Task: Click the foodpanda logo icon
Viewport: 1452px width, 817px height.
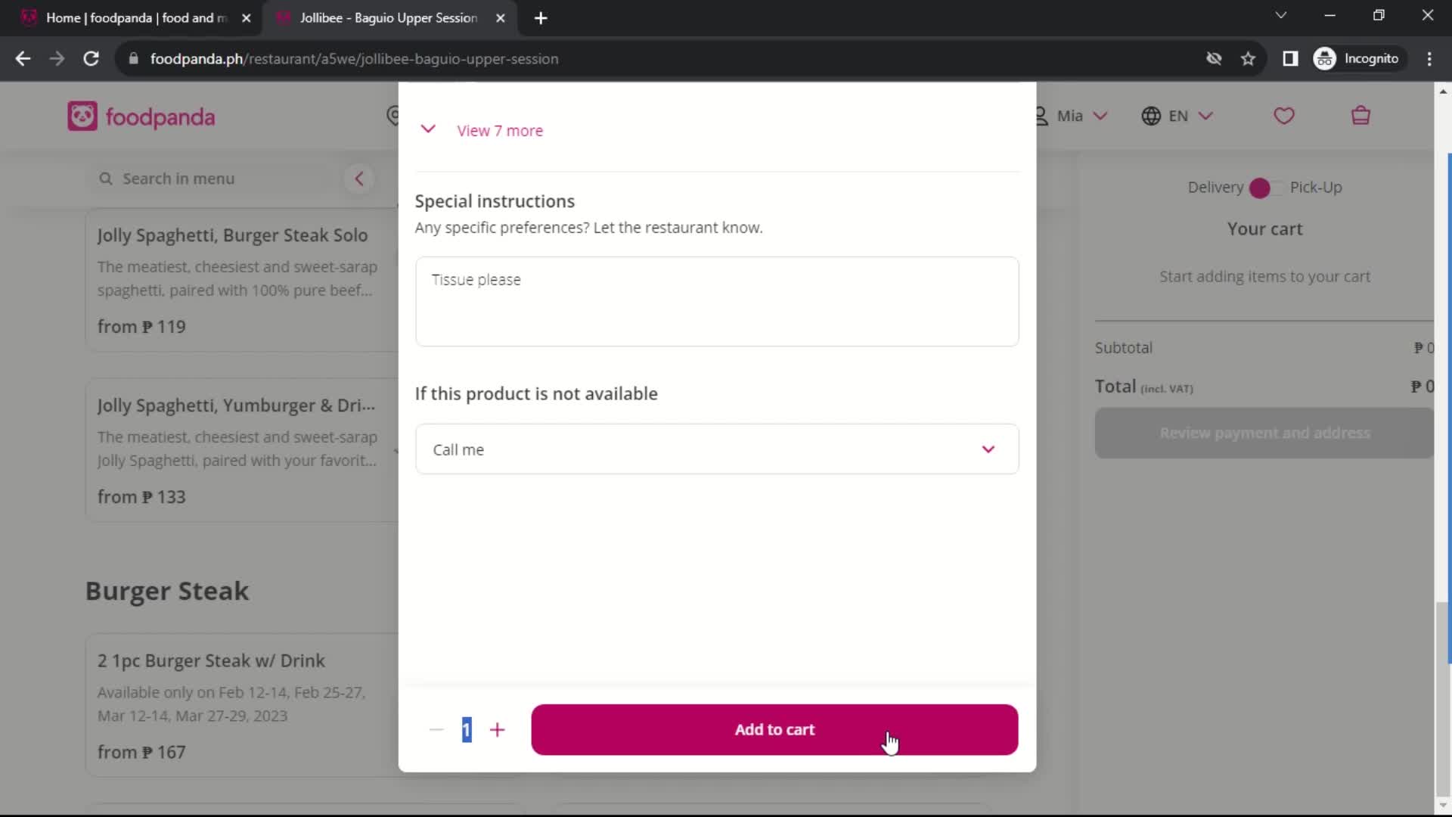Action: click(x=82, y=116)
